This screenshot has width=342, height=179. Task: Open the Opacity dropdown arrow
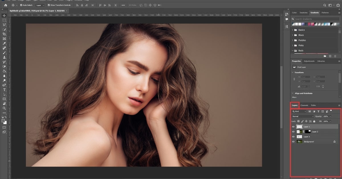tap(330, 116)
